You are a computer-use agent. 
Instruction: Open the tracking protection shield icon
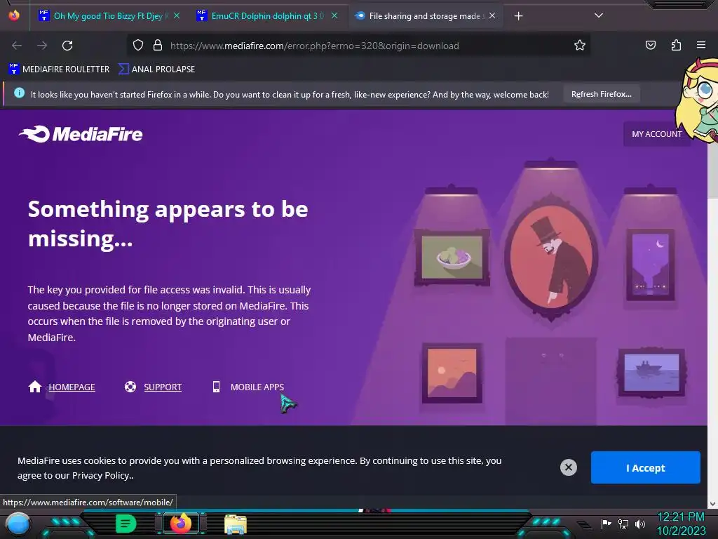(138, 46)
